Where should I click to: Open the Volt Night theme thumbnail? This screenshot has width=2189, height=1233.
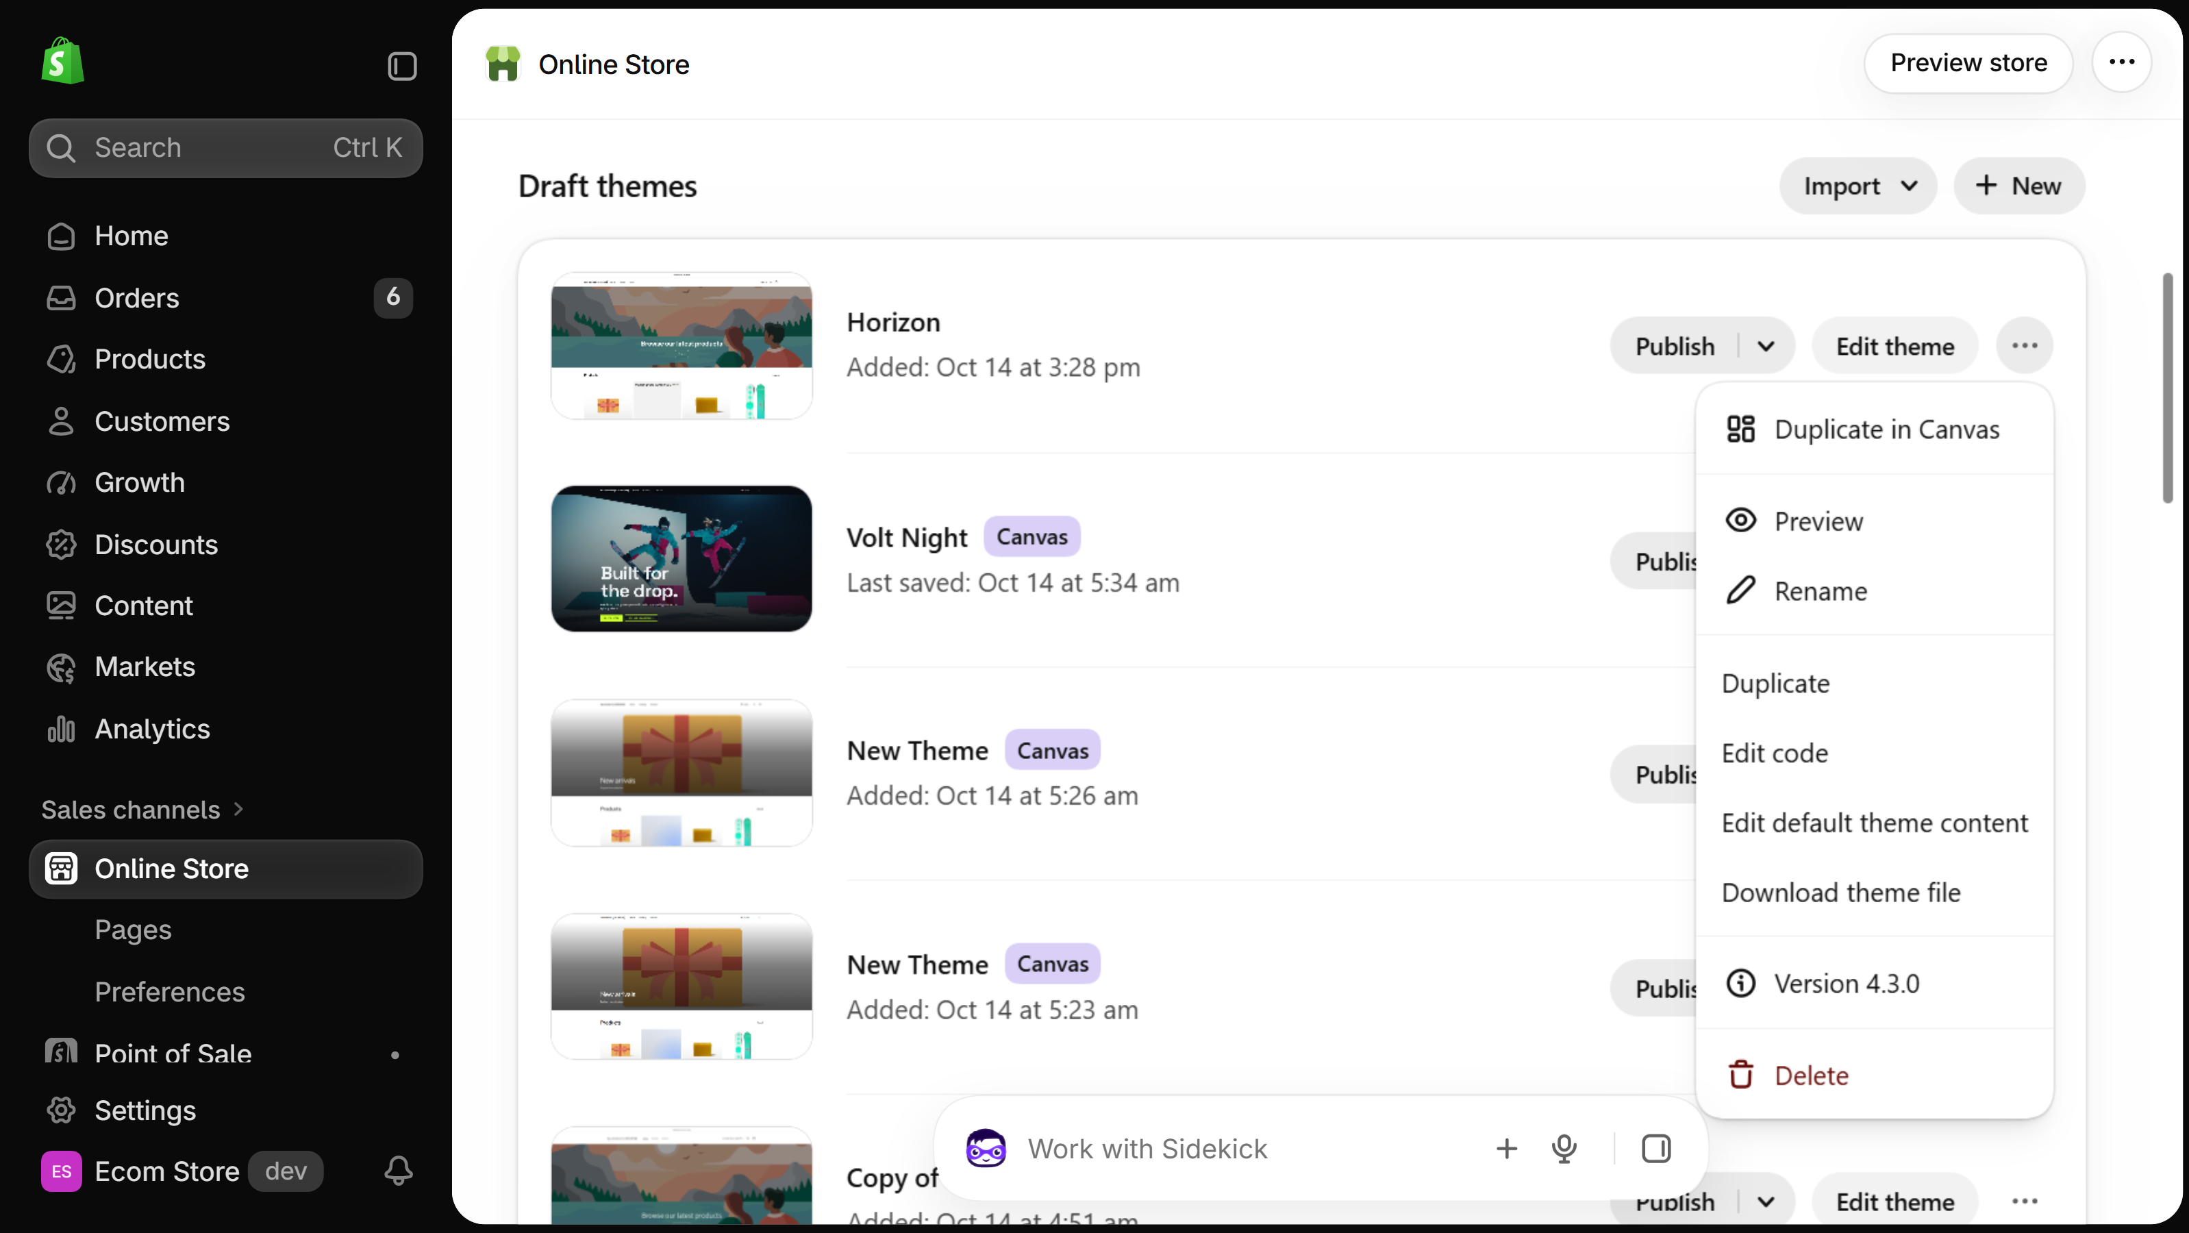(x=681, y=558)
